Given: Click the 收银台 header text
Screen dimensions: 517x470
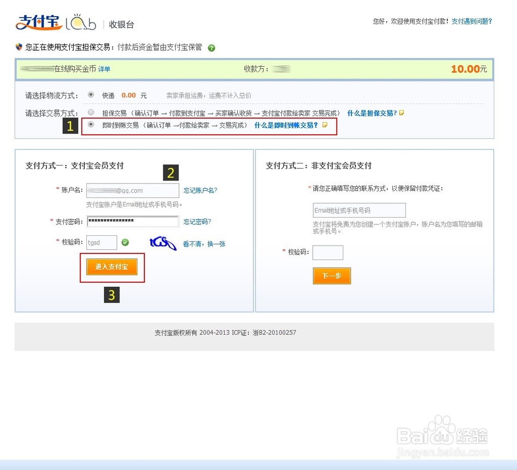Looking at the screenshot, I should (121, 24).
